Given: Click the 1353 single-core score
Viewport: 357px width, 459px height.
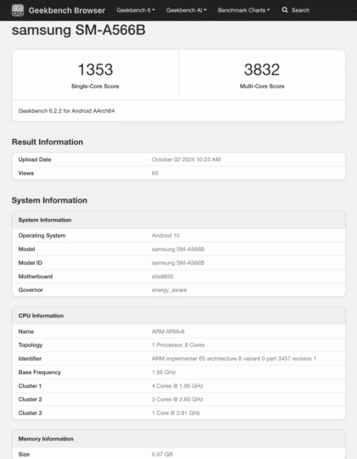Looking at the screenshot, I should tap(95, 70).
